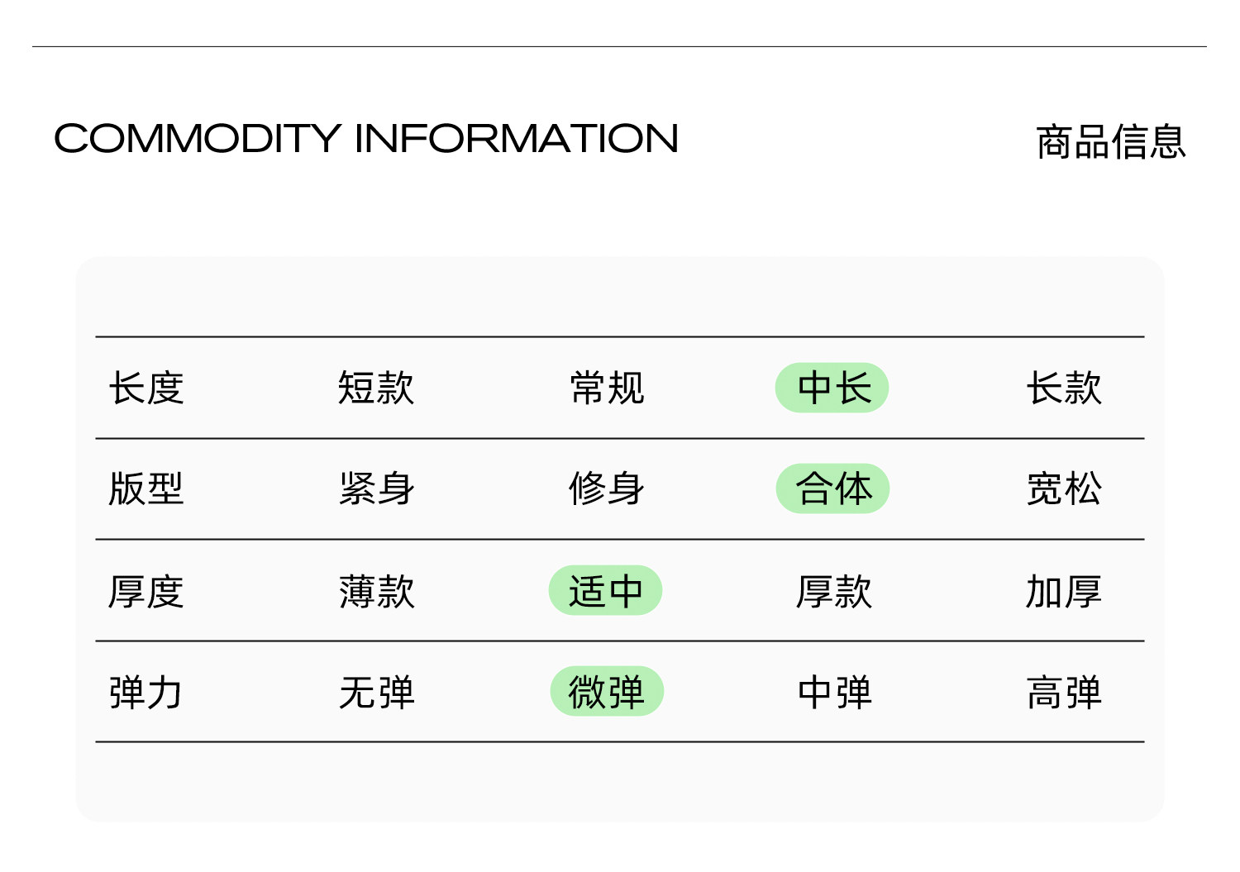Screen dimensions: 1240x872
Task: Select the highlighted 合体 fit option
Action: pos(832,488)
